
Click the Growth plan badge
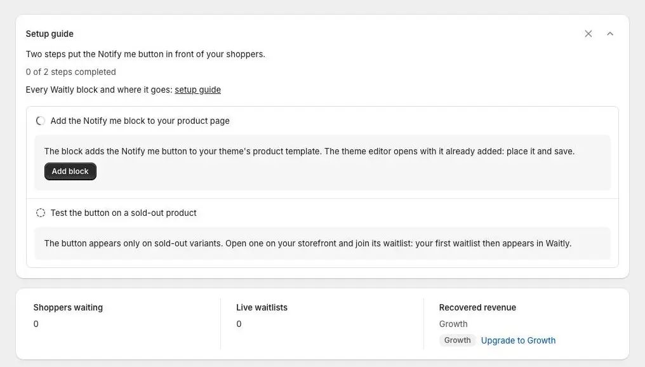pyautogui.click(x=458, y=340)
